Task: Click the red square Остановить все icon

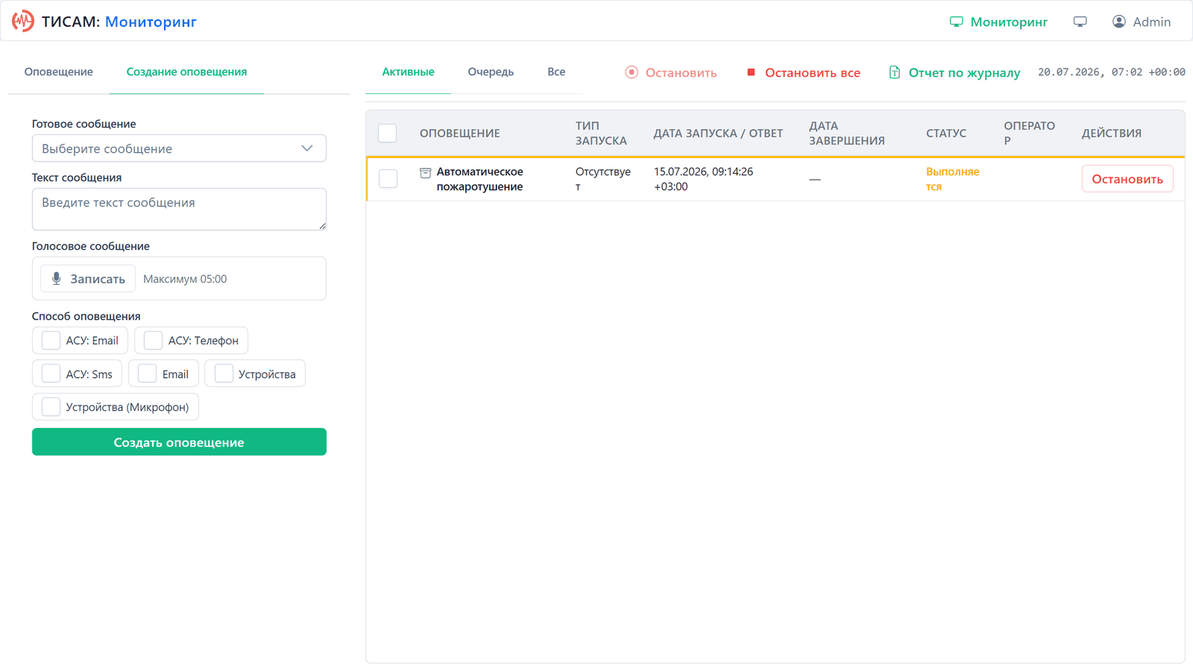Action: 751,72
